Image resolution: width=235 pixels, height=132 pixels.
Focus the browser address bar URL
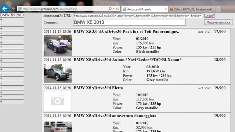click(50, 9)
